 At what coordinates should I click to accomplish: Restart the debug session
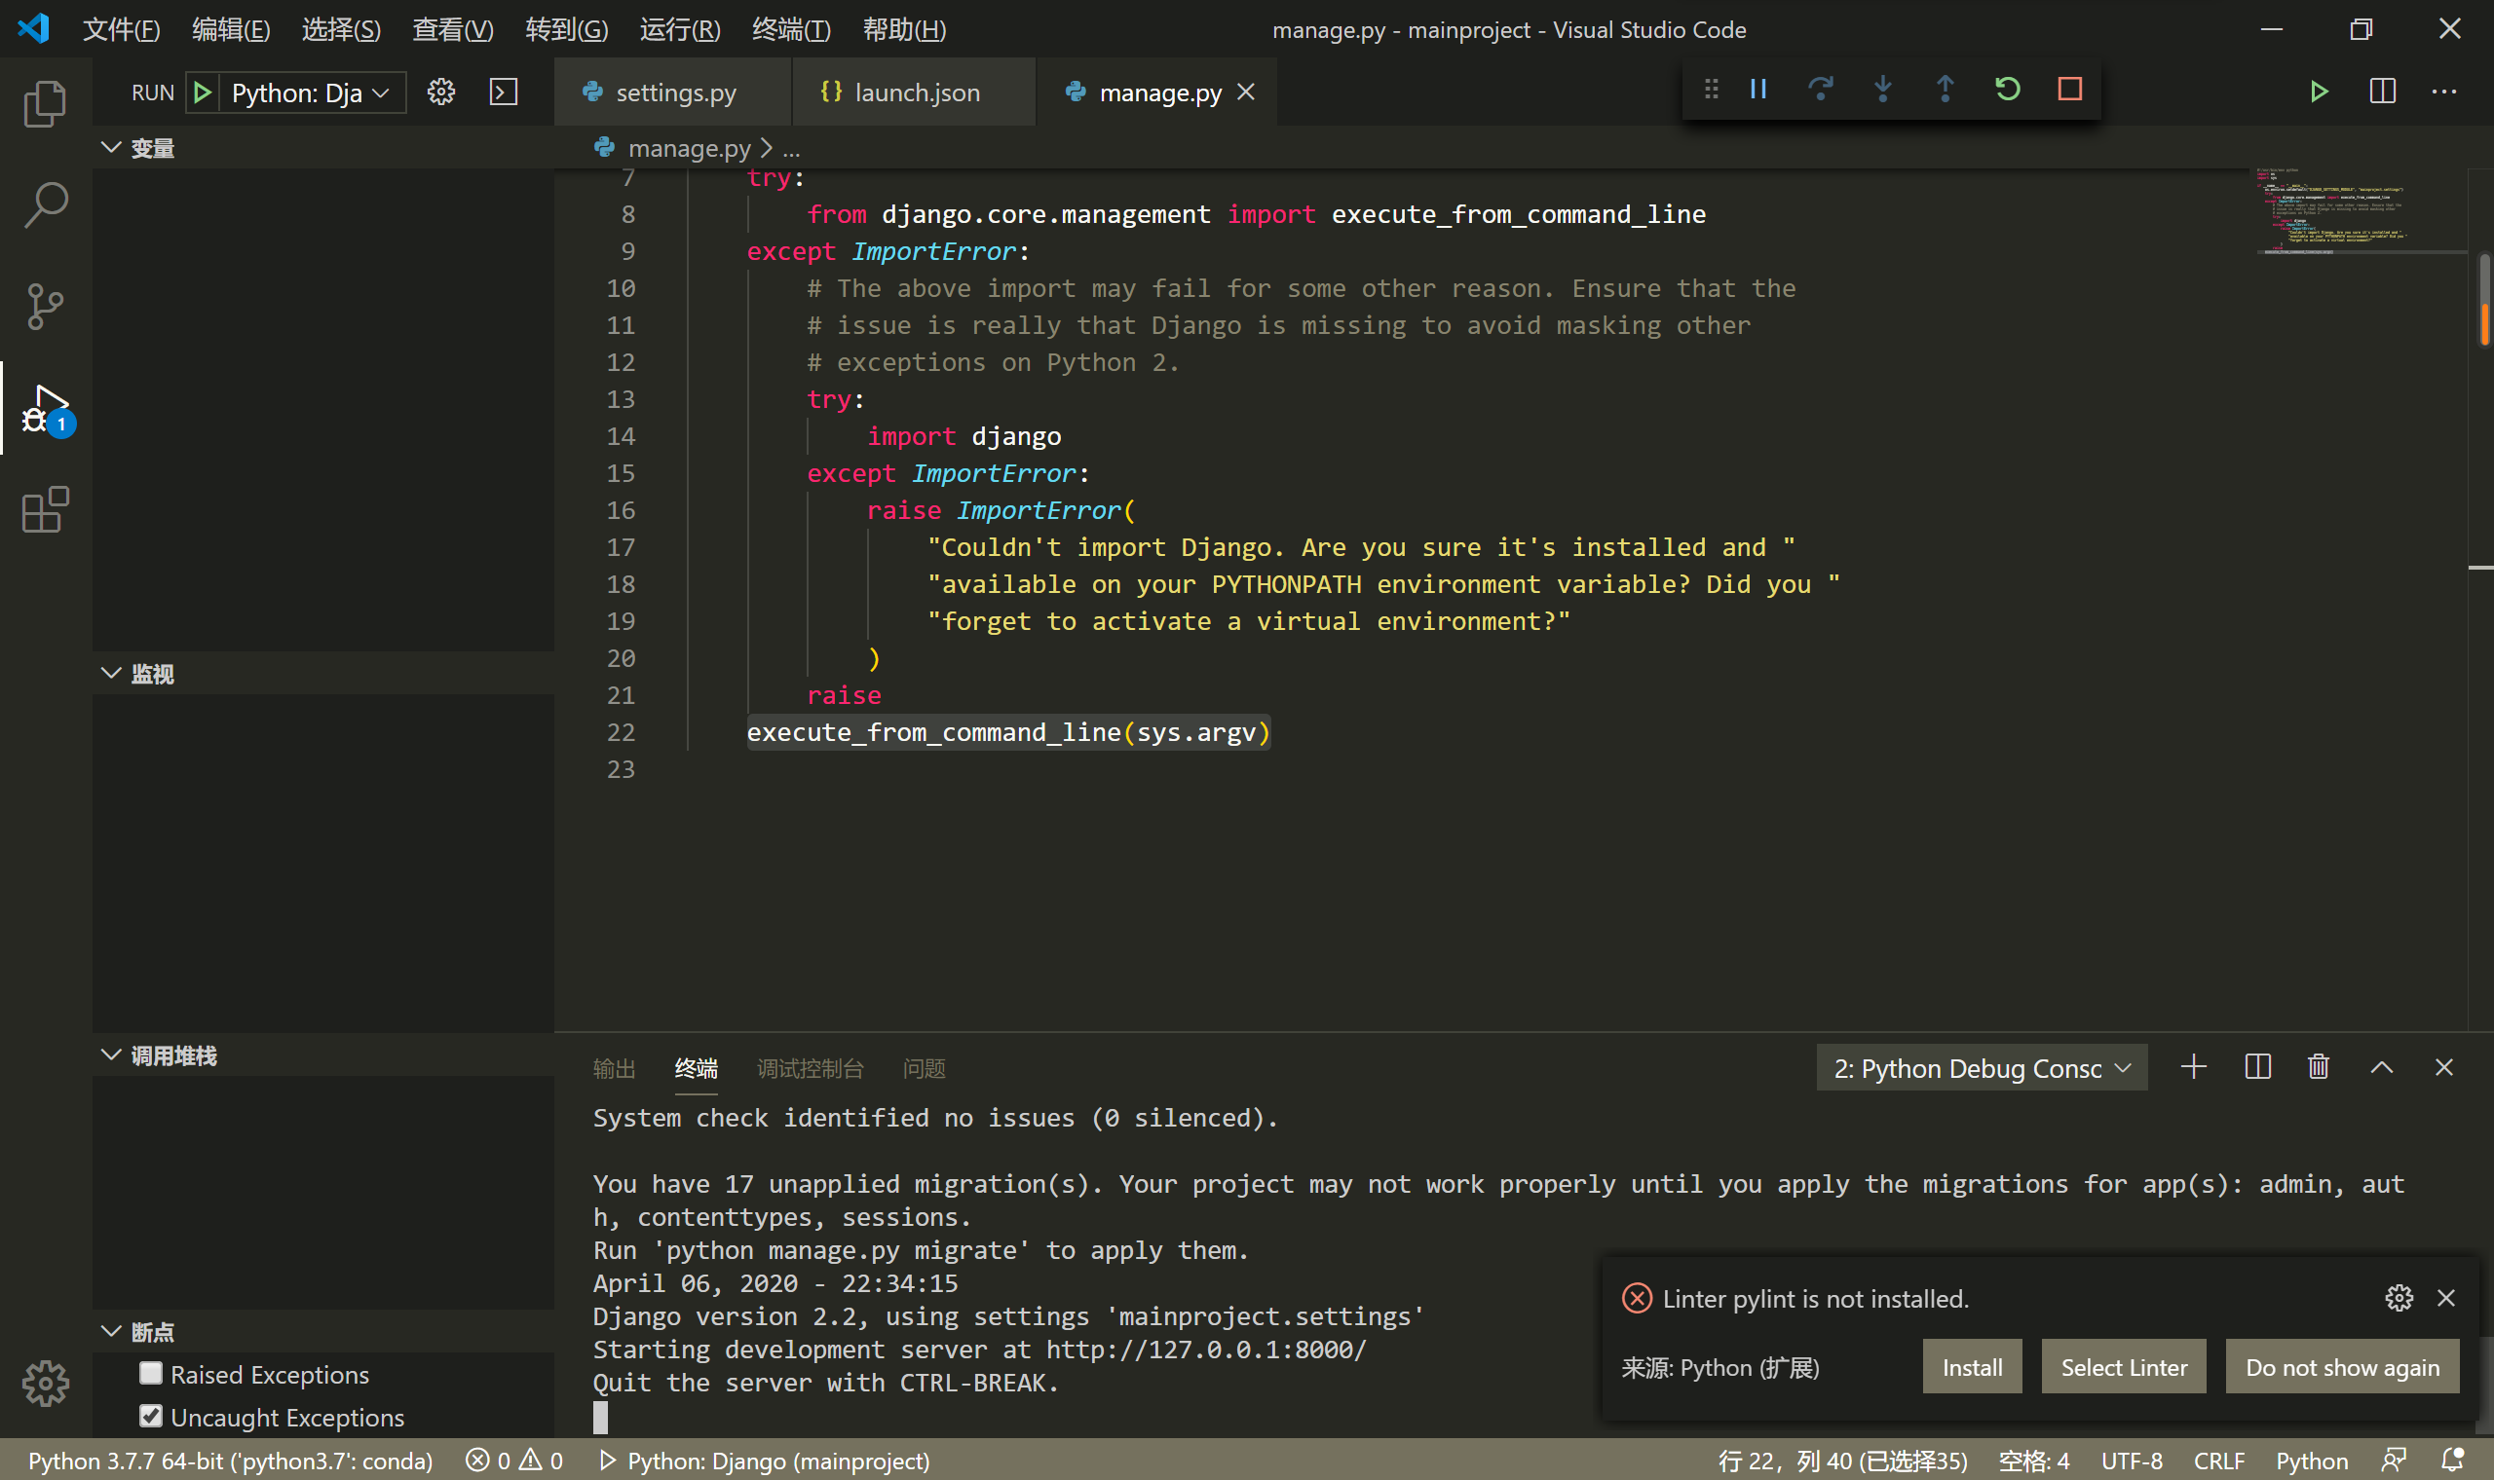(2007, 90)
